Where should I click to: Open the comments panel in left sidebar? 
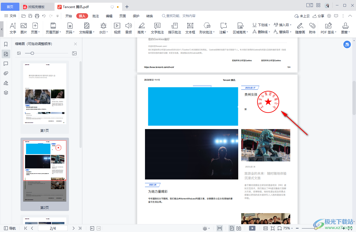click(x=6, y=64)
